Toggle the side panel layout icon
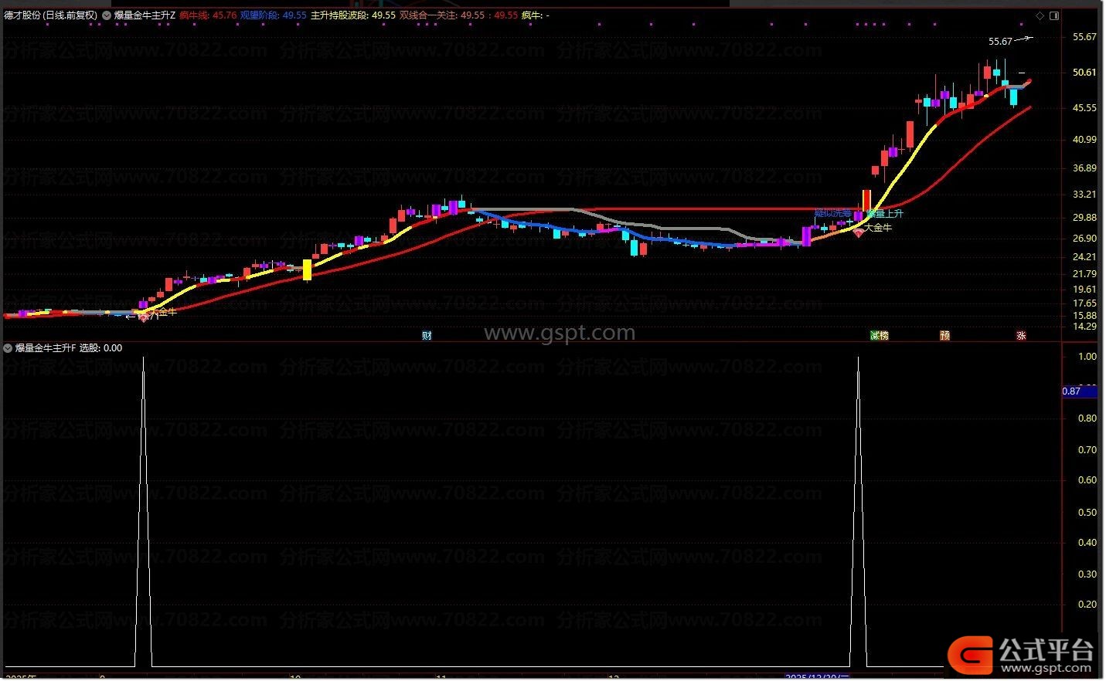This screenshot has height=681, width=1106. point(1055,15)
